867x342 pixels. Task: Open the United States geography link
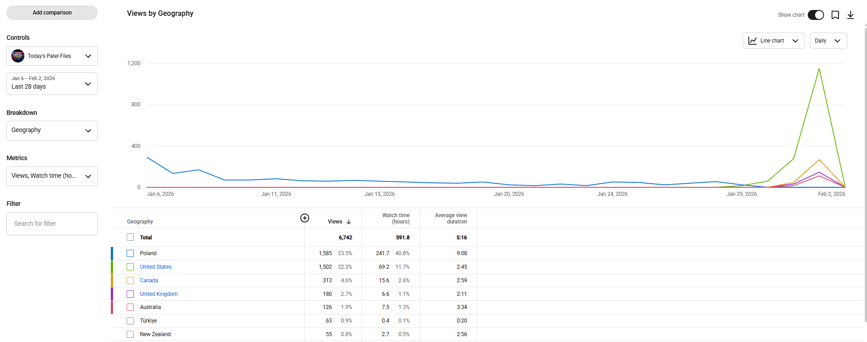156,267
